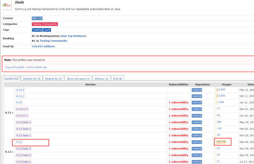Click Central repository badge for 4.12
The height and width of the screenshot is (164, 254).
click(197, 142)
